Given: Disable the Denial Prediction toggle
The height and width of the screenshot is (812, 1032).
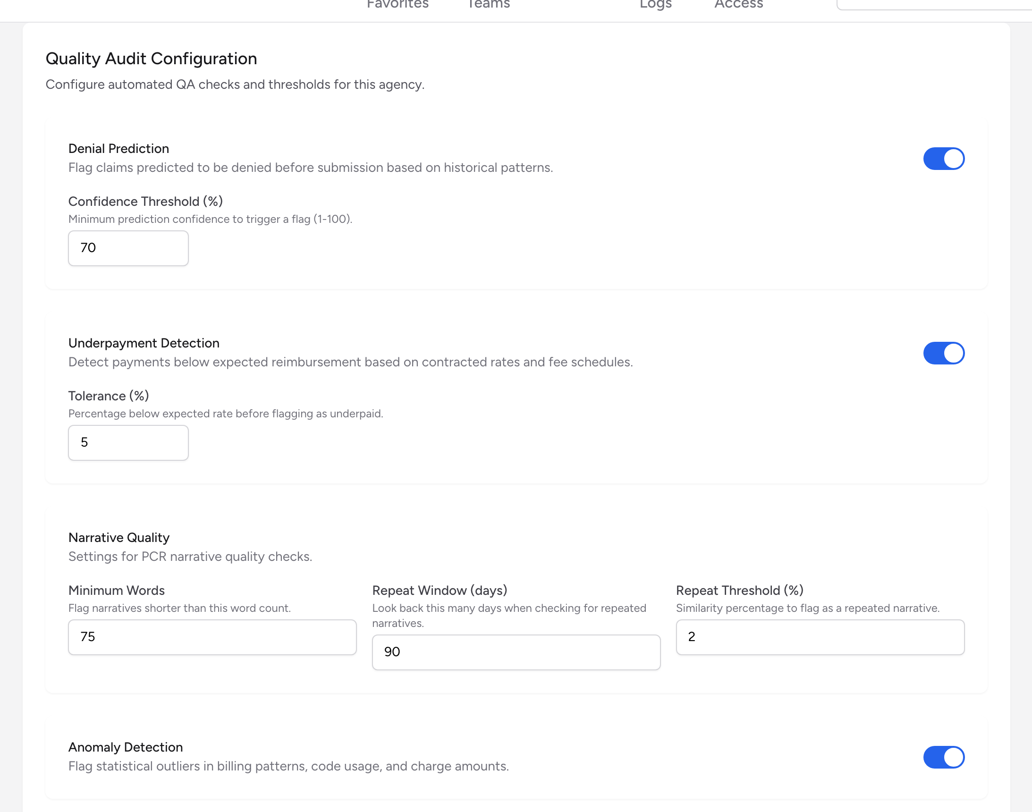Looking at the screenshot, I should [x=944, y=158].
